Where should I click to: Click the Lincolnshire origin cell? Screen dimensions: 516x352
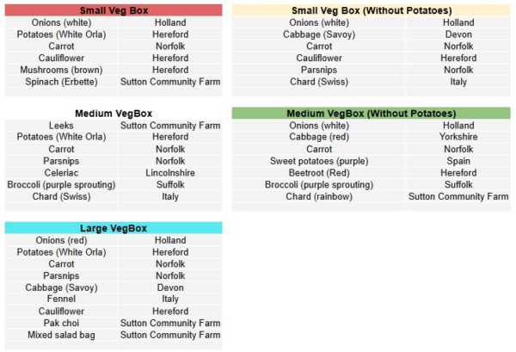[170, 172]
